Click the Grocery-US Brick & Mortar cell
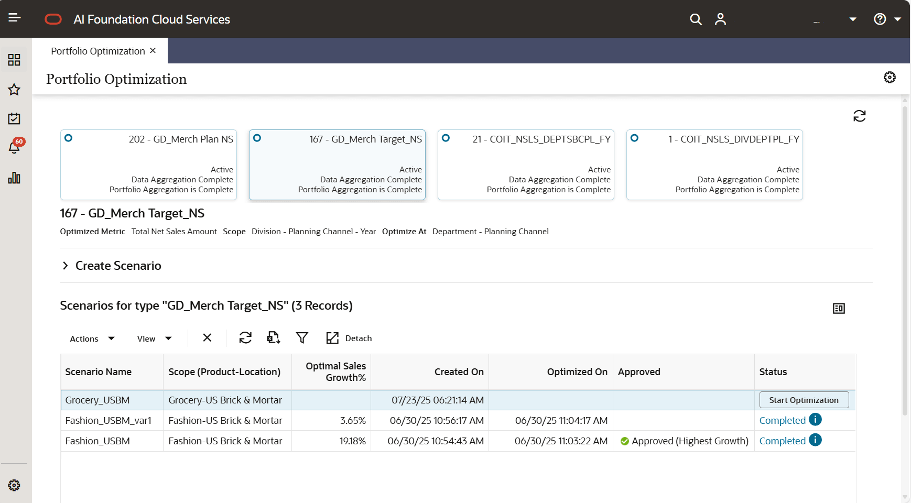911x503 pixels. pyautogui.click(x=227, y=400)
